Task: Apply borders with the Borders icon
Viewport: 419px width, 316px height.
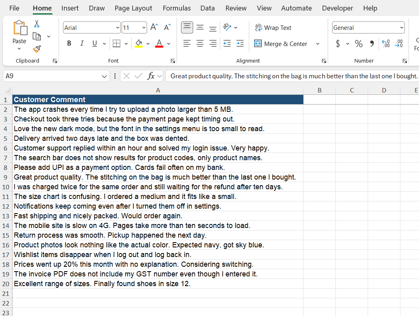Action: click(x=116, y=43)
